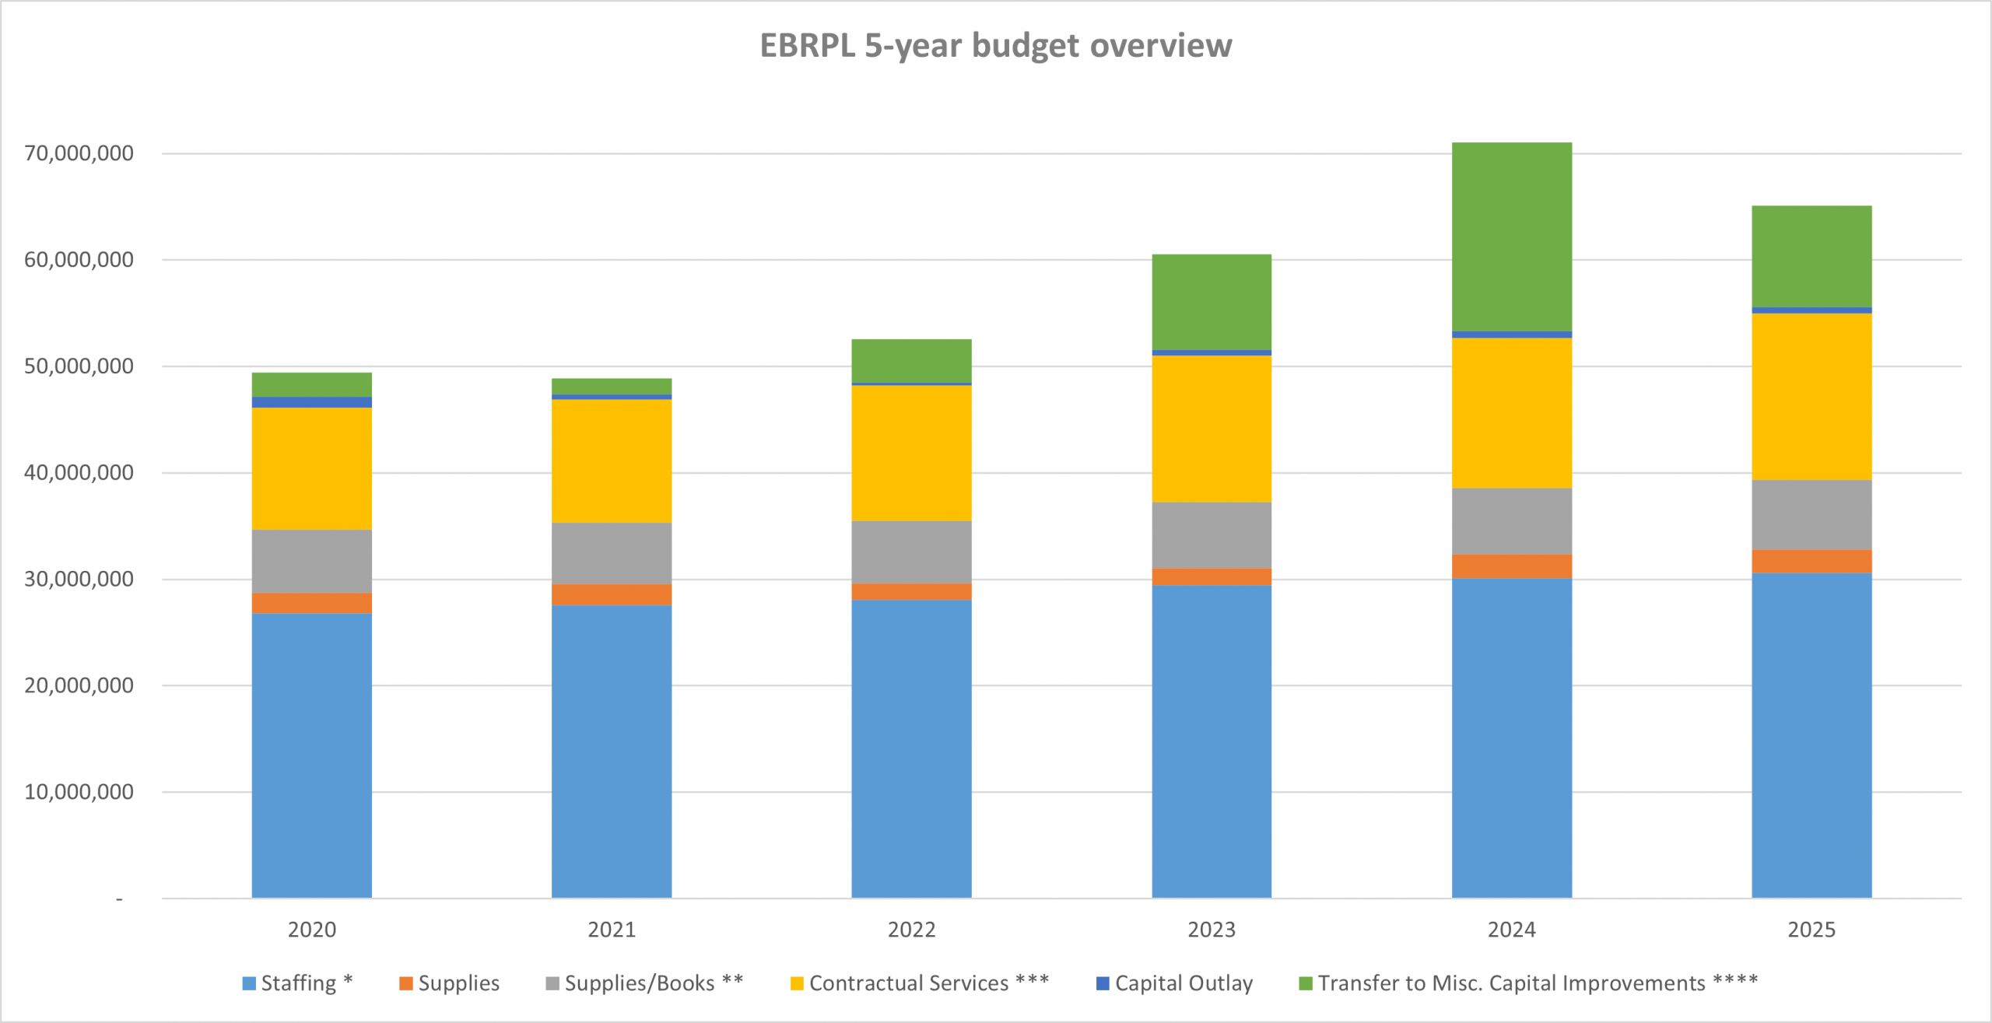
Task: Click the Supplies/Books ** legend label
Action: 654,983
